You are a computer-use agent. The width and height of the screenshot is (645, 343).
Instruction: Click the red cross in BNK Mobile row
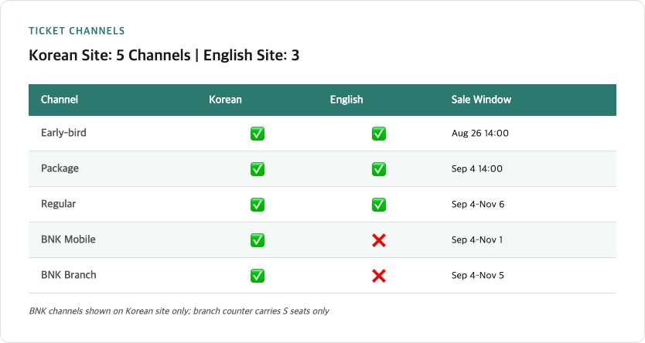379,240
